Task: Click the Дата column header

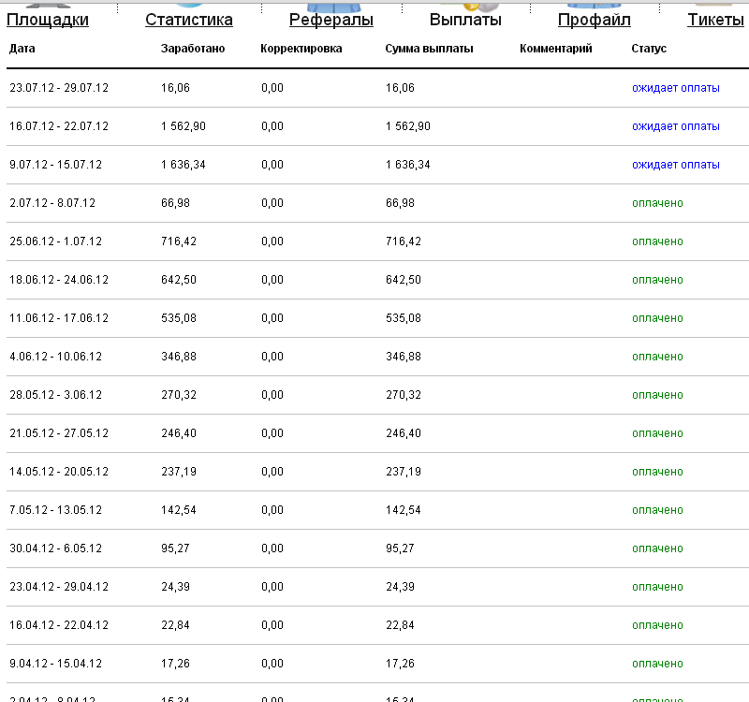Action: (x=22, y=49)
